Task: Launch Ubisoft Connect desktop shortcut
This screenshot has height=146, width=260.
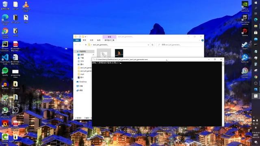Action: 245,73
